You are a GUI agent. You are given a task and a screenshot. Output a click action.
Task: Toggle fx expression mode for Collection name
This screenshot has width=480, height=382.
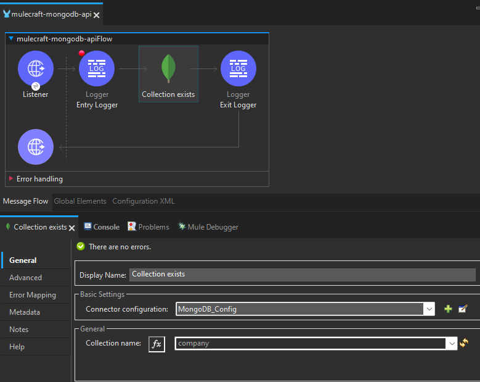click(x=157, y=344)
